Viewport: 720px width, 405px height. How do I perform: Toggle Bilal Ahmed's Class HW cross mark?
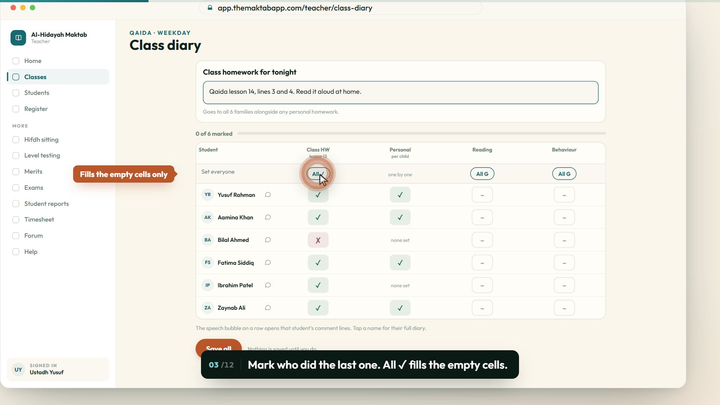coord(318,240)
